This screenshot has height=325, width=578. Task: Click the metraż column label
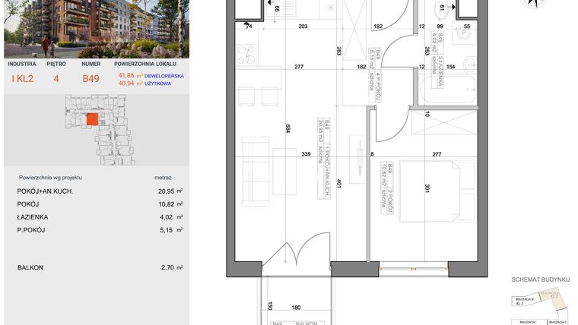(x=163, y=178)
